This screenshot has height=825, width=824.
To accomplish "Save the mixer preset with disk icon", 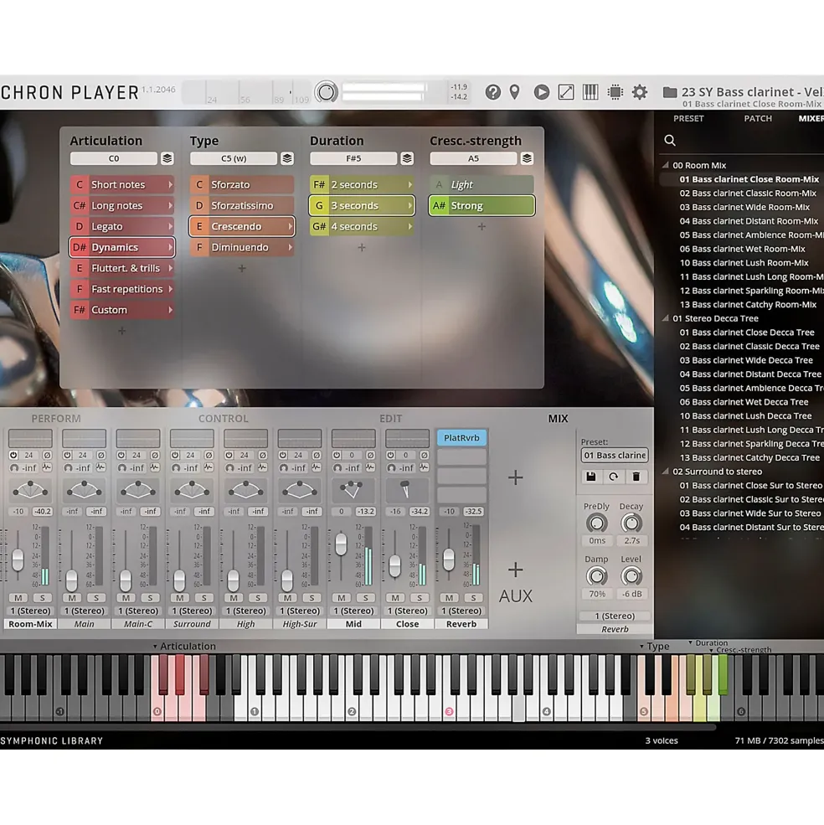I will pos(591,477).
